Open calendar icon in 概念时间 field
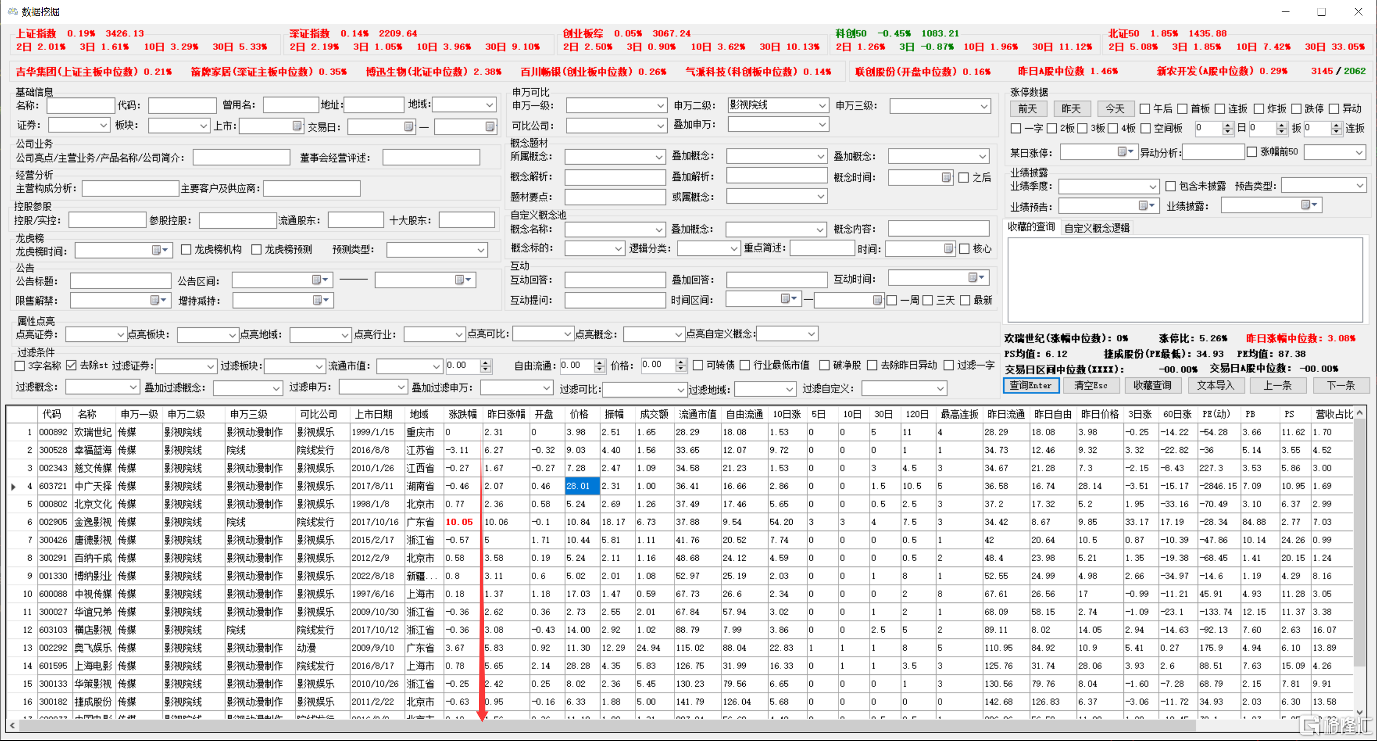 tap(946, 177)
